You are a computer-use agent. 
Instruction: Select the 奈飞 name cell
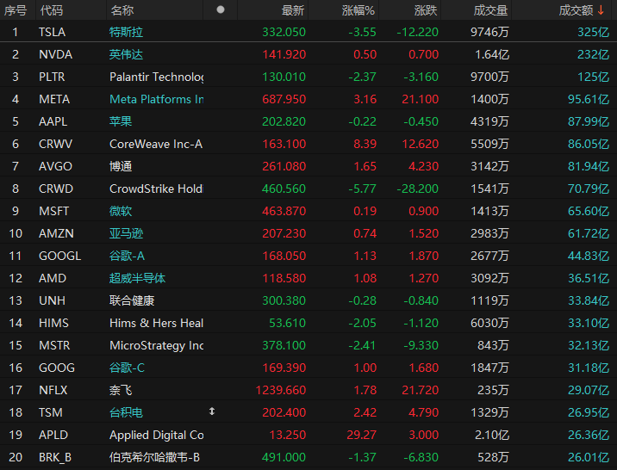pyautogui.click(x=121, y=390)
